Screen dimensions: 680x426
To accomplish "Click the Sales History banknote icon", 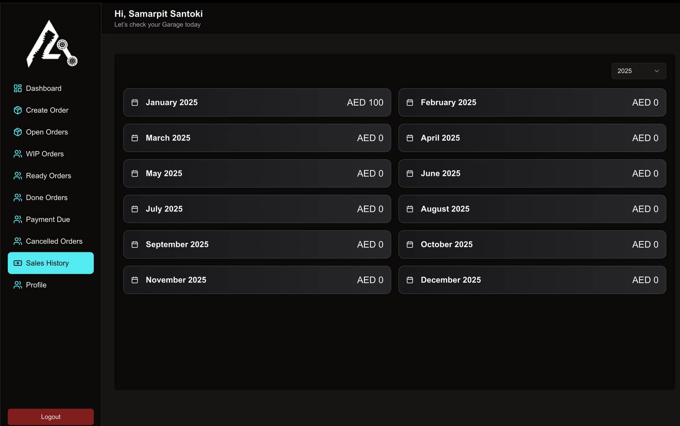I will [18, 263].
